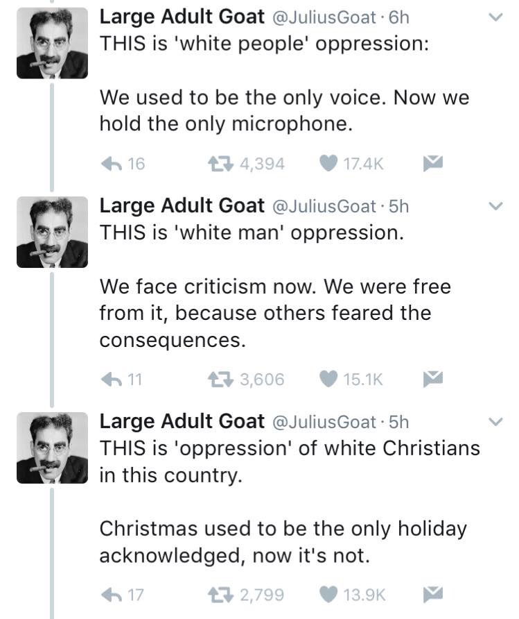This screenshot has width=519, height=619.
Task: Message the Christmas holiday tweet to someone
Action: [432, 594]
